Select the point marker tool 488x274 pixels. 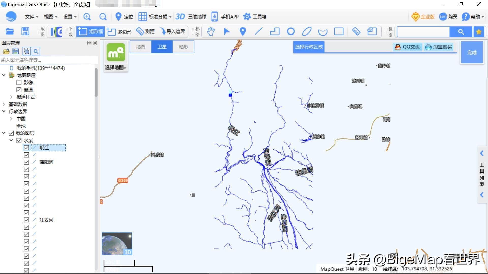click(243, 31)
